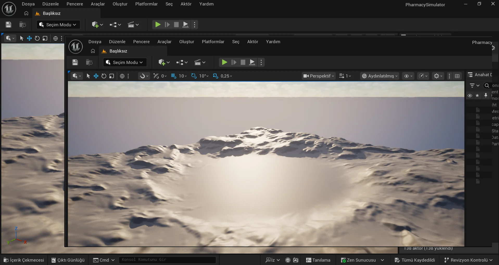The width and height of the screenshot is (499, 265).
Task: Click the outliner search magnifier icon
Action: click(487, 85)
